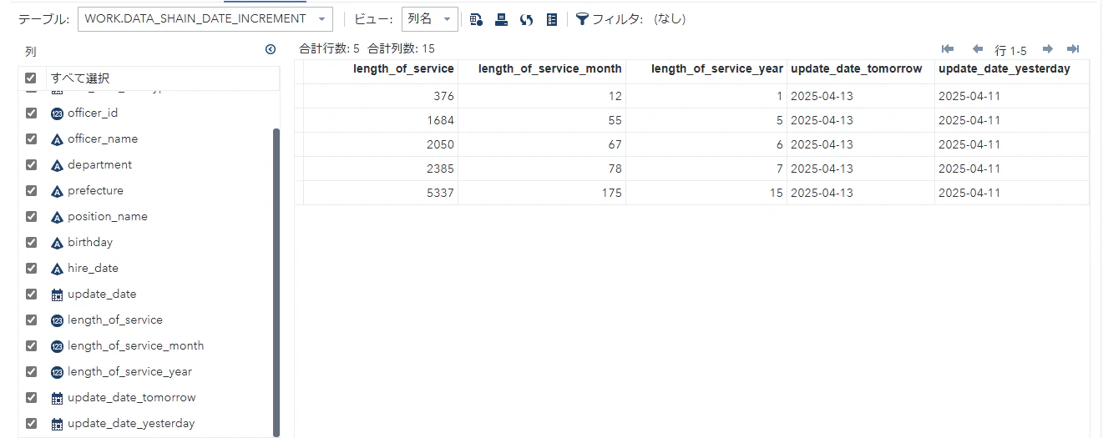
Task: Uncheck the officer_id column checkbox
Action: [x=31, y=113]
